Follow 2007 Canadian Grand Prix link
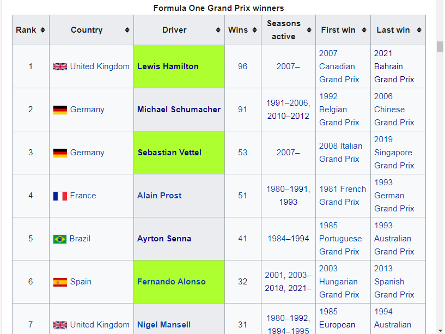The height and width of the screenshot is (334, 445). pos(339,66)
